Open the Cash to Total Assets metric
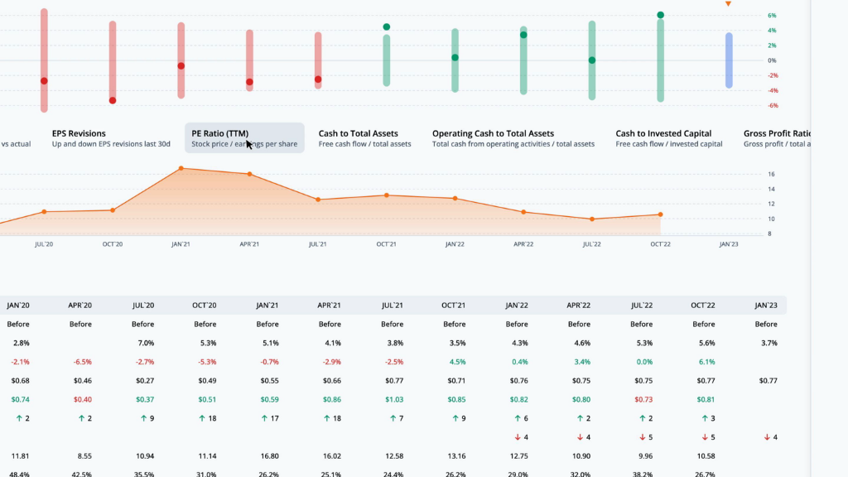The width and height of the screenshot is (848, 477). click(x=364, y=138)
